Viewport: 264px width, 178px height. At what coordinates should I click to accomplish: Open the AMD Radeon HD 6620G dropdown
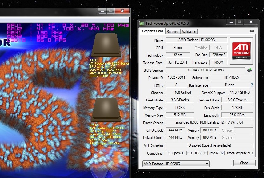point(176,164)
